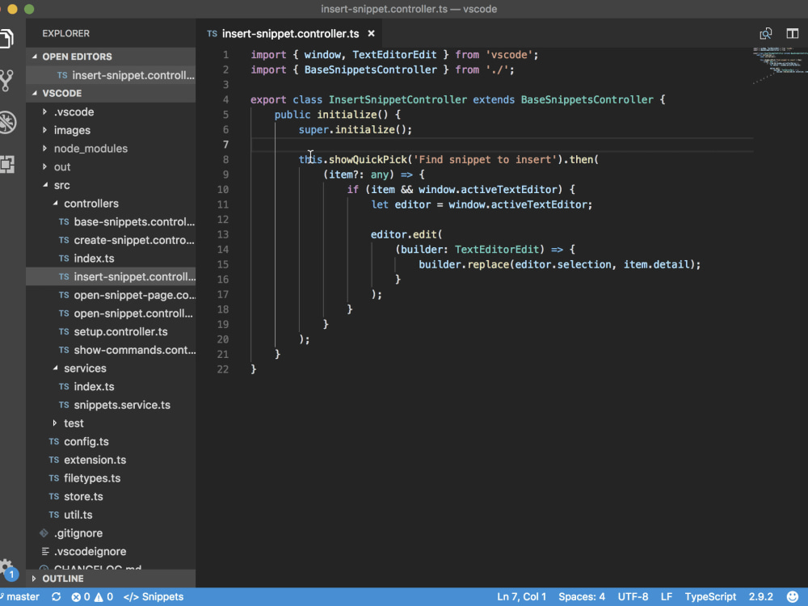Open create-snippet.controller file in tree
808x606 pixels.
[x=111, y=240]
